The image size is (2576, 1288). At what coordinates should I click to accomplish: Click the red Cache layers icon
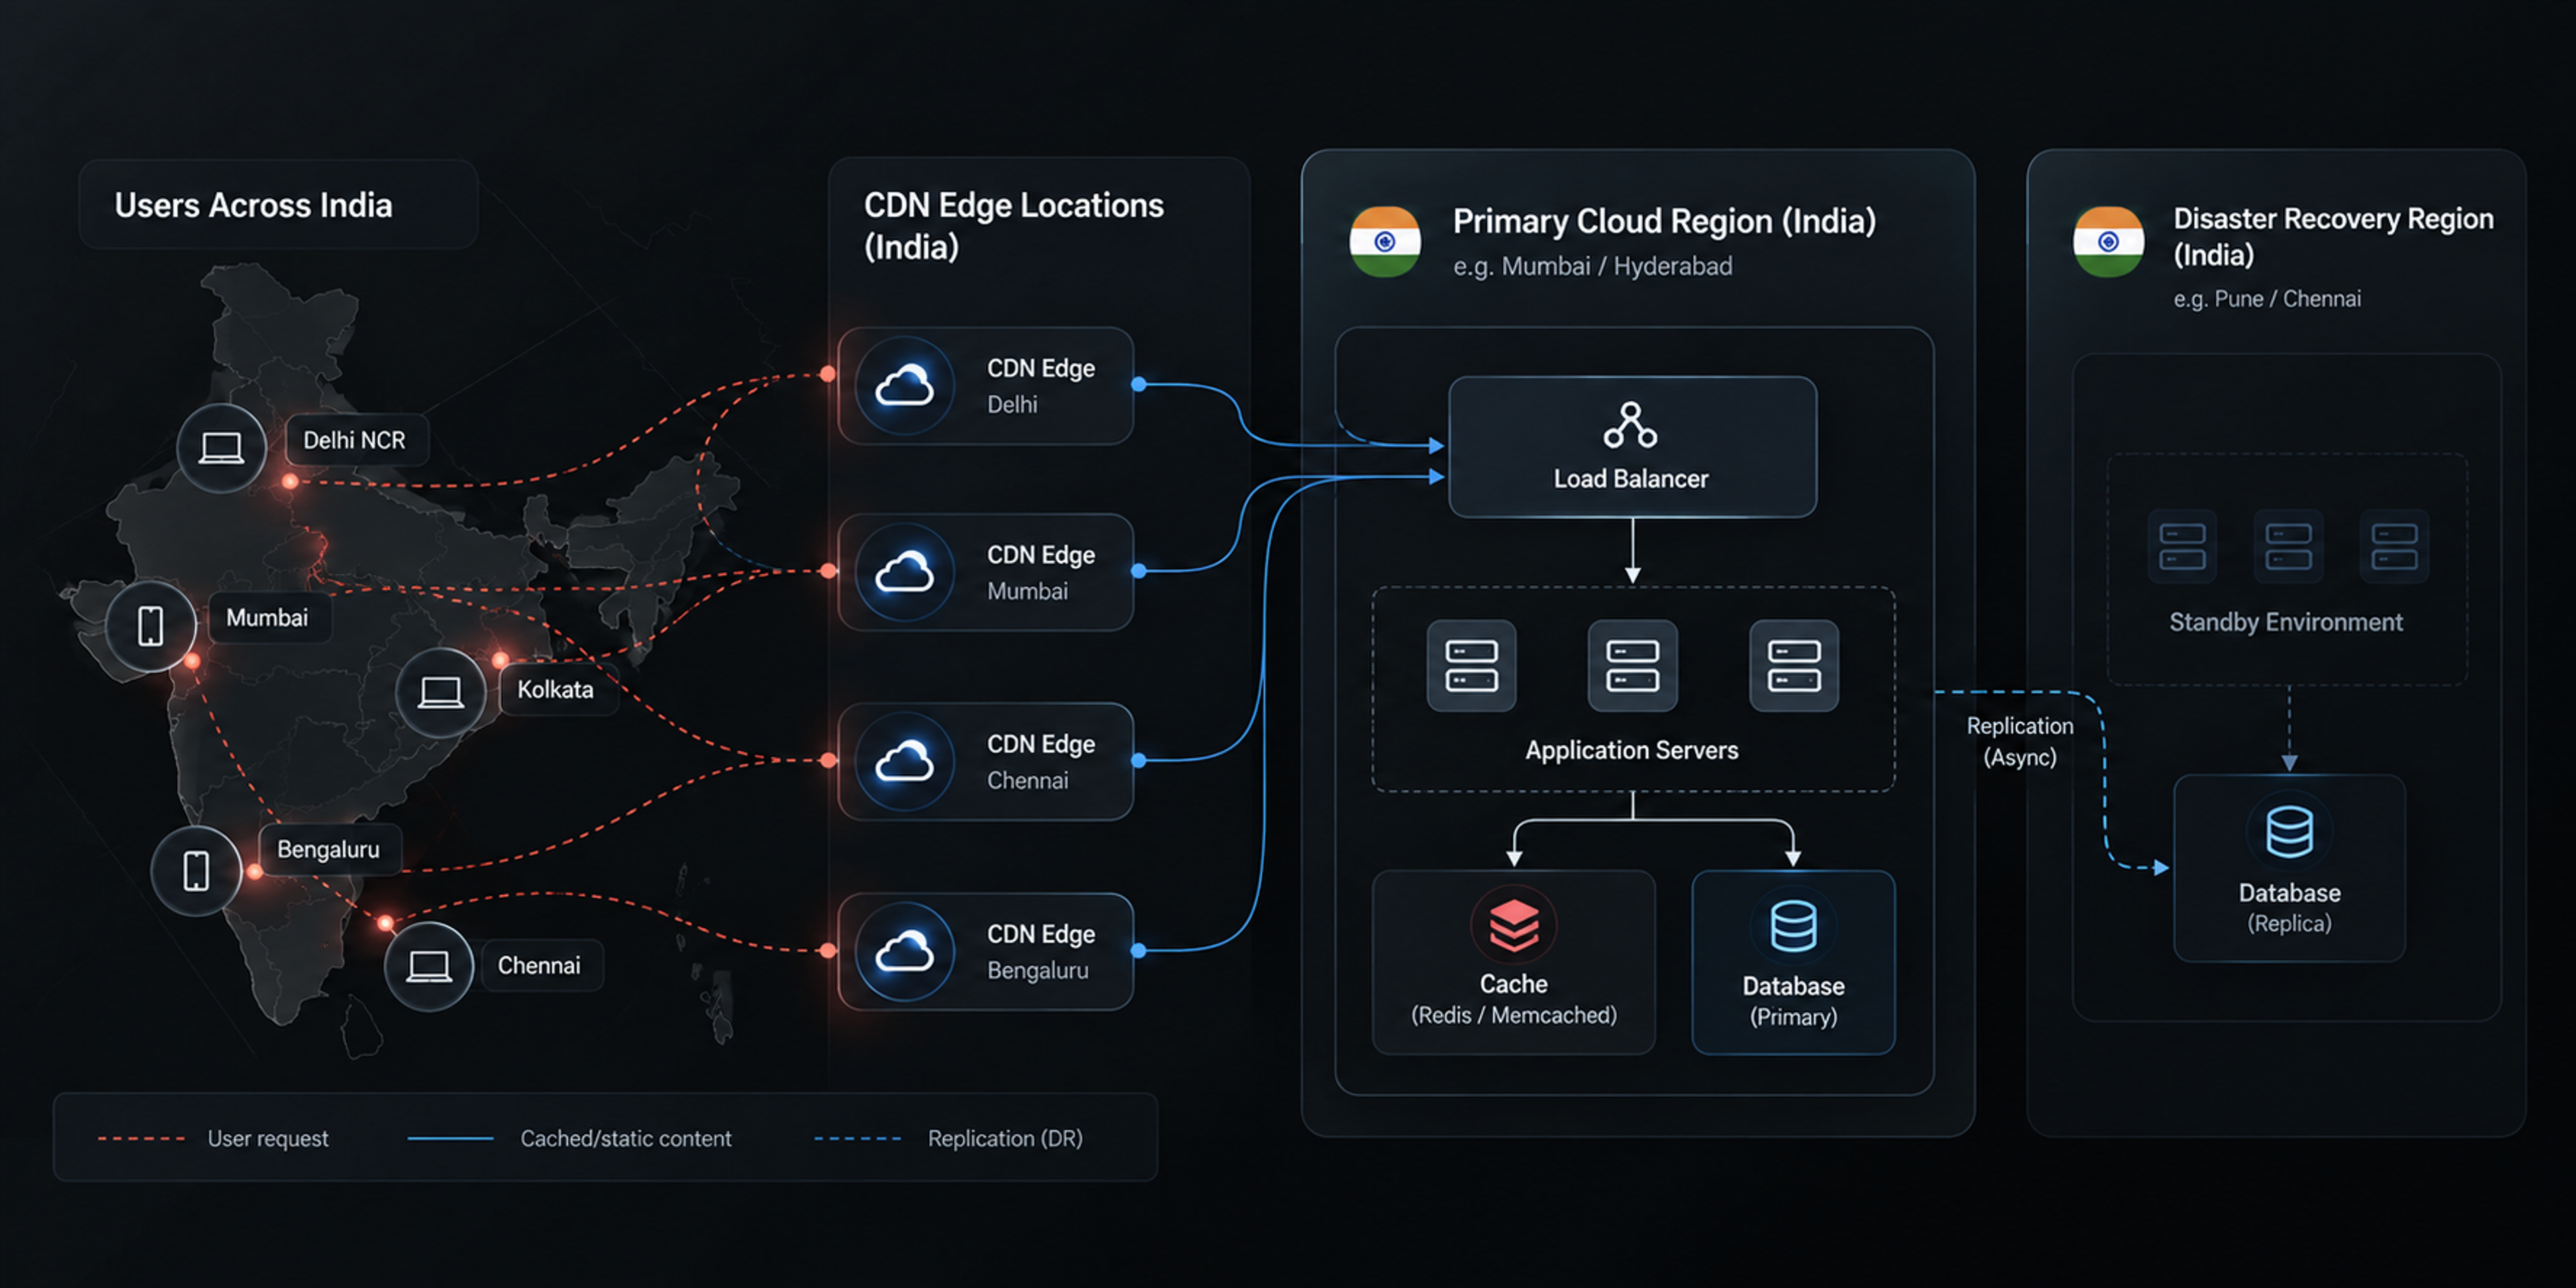pyautogui.click(x=1514, y=925)
